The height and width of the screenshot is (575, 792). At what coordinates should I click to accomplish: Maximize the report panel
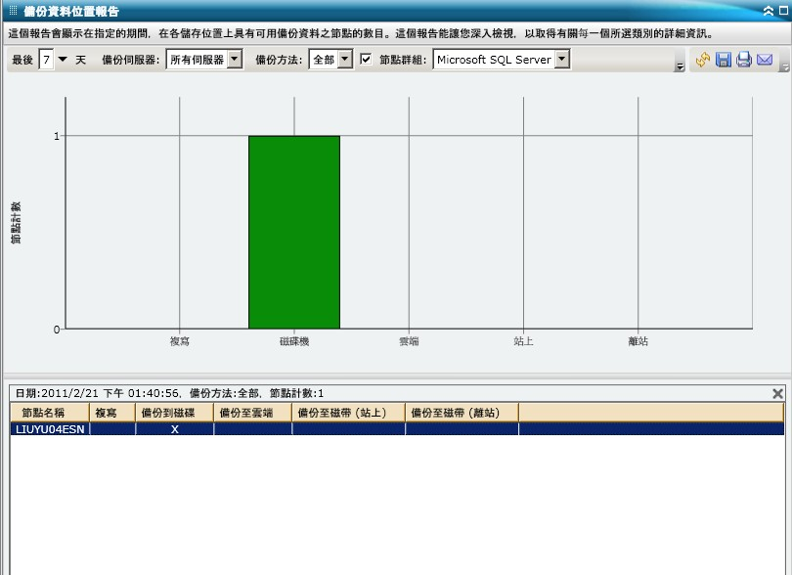click(x=783, y=11)
